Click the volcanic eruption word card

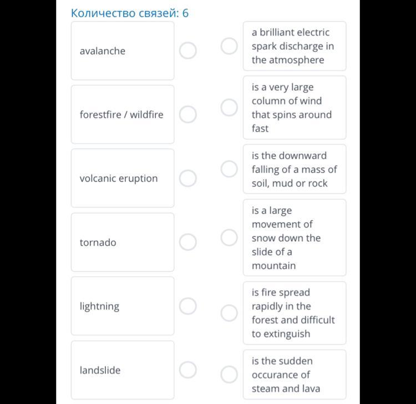122,179
